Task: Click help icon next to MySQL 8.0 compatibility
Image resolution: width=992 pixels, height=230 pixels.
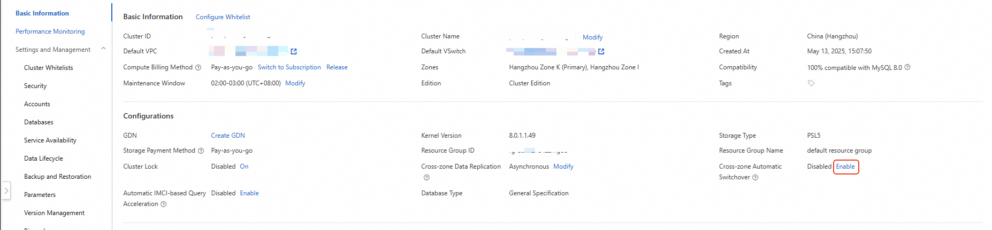Action: tap(907, 67)
